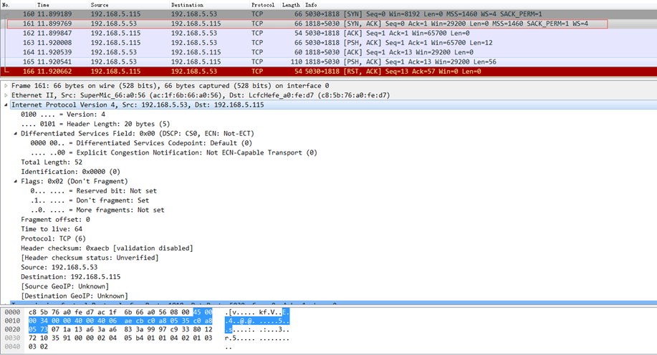The height and width of the screenshot is (355, 657).
Task: Select packet 162 ACK row
Action: pos(328,33)
